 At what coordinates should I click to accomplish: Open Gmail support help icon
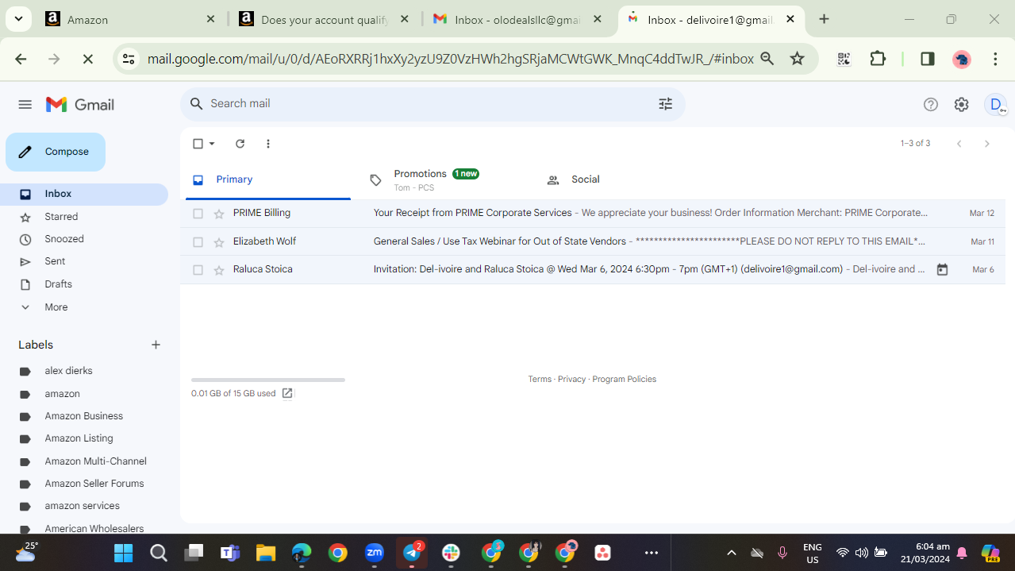coord(931,104)
